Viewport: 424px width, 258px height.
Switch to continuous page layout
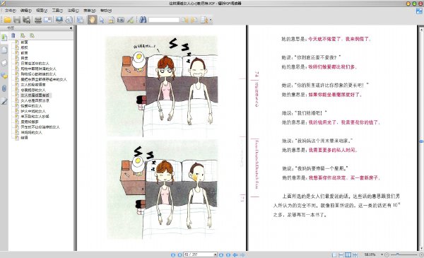(x=341, y=254)
